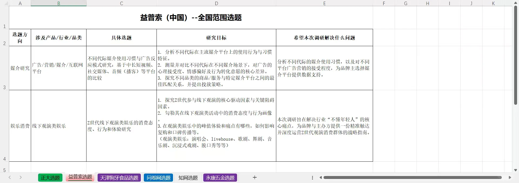This screenshot has width=519, height=183.
Task: Click header cell 涉及产品/行业/品类
Action: [x=59, y=38]
